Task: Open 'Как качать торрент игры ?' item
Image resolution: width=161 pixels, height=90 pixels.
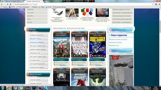Action: click(38, 46)
